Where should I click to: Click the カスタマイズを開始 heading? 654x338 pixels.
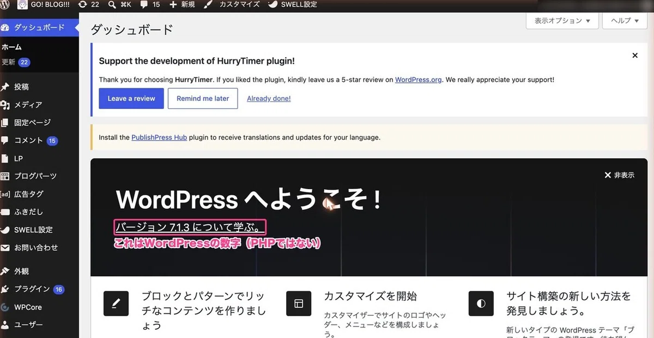click(370, 297)
